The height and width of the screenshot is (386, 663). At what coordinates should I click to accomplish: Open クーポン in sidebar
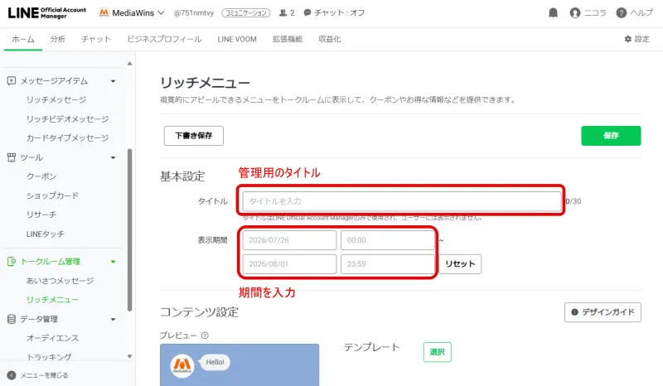41,176
